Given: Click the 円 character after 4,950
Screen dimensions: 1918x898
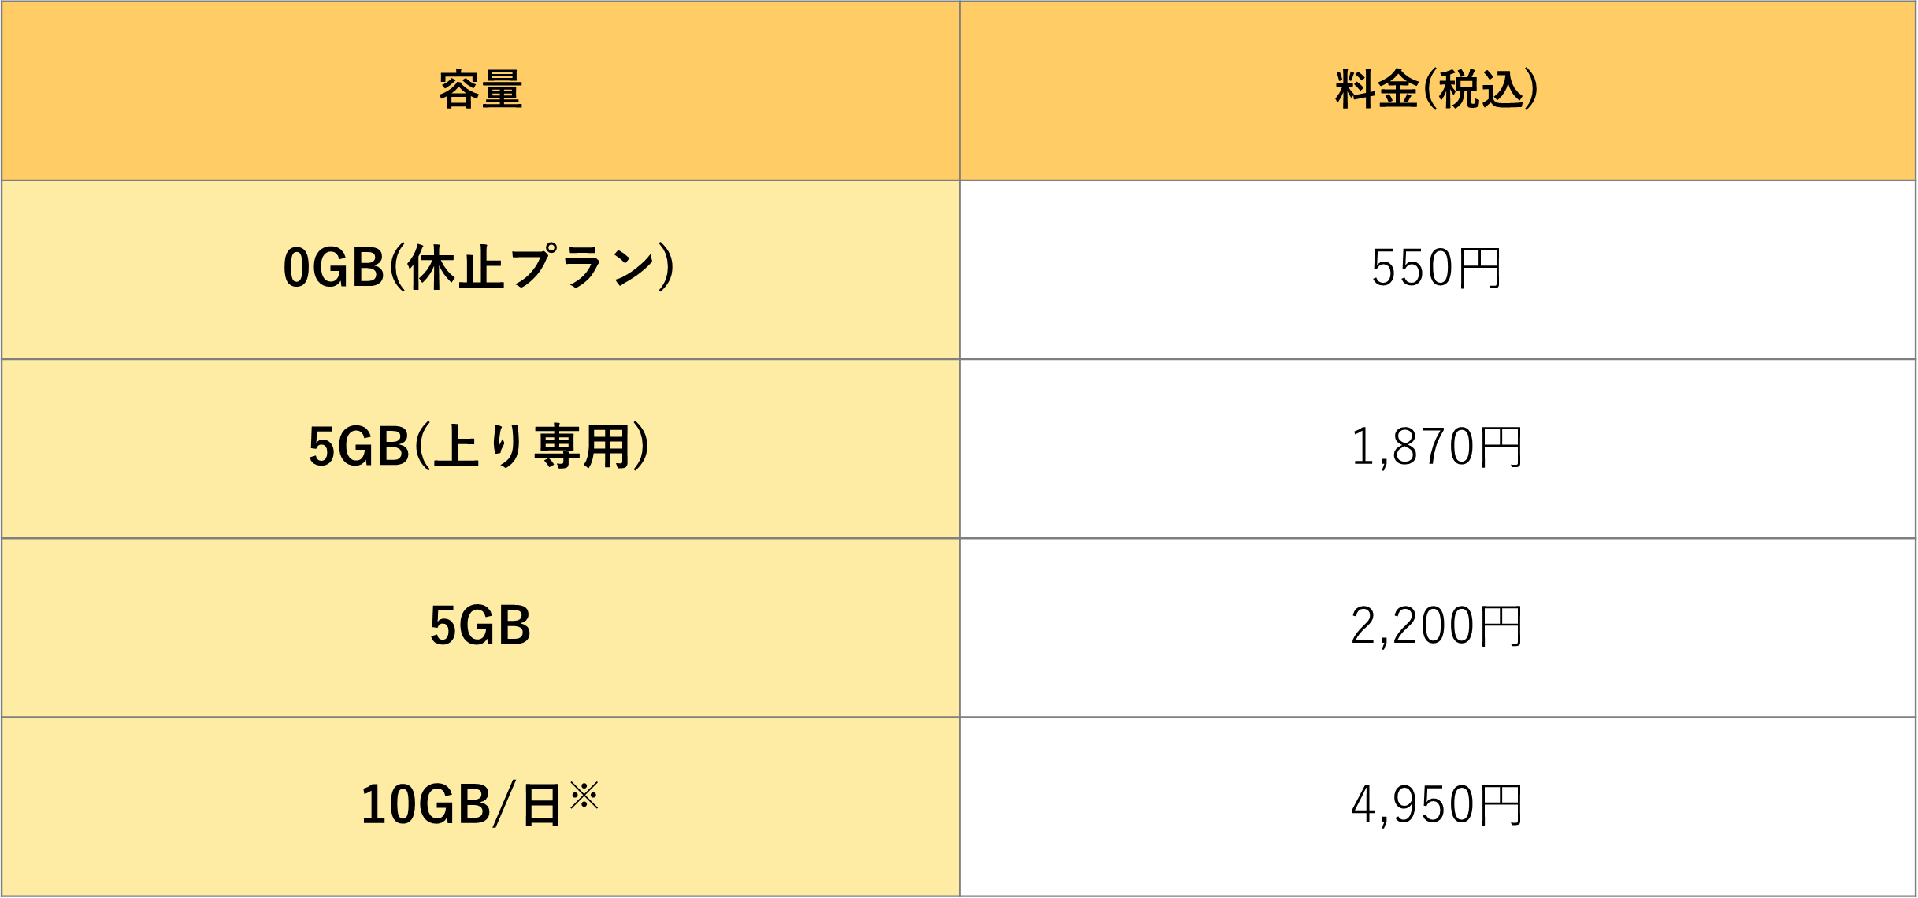Looking at the screenshot, I should [x=1500, y=805].
